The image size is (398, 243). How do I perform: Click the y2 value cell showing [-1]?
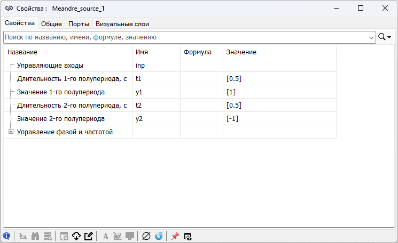pyautogui.click(x=279, y=118)
